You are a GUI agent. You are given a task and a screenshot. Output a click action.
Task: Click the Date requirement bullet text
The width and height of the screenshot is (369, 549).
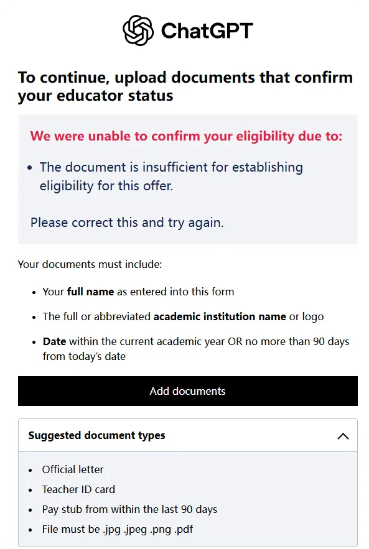tap(196, 349)
